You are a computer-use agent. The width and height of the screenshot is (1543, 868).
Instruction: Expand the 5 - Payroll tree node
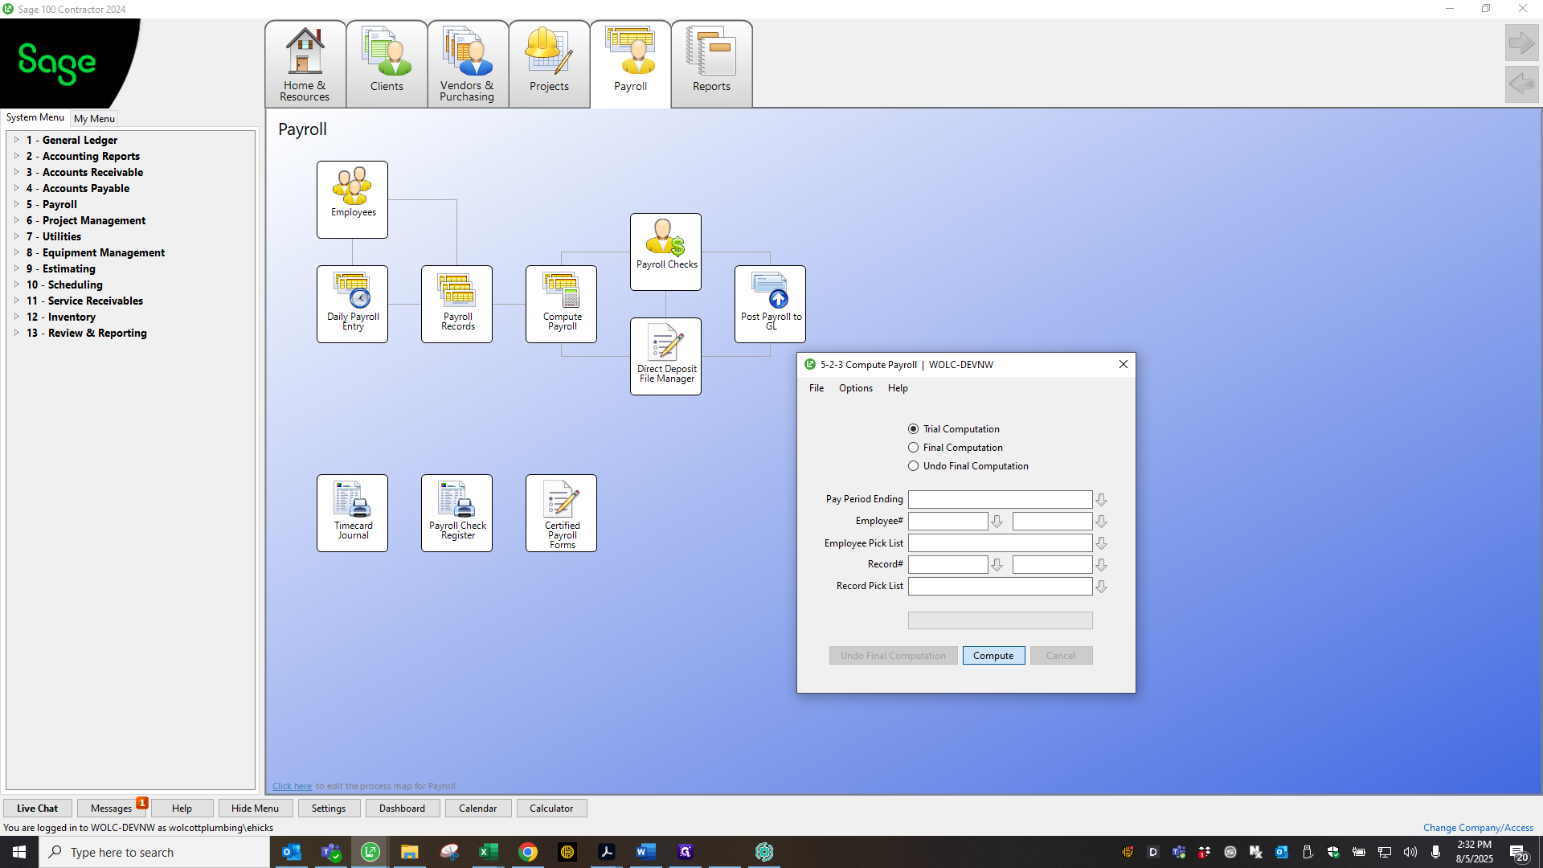(x=16, y=204)
